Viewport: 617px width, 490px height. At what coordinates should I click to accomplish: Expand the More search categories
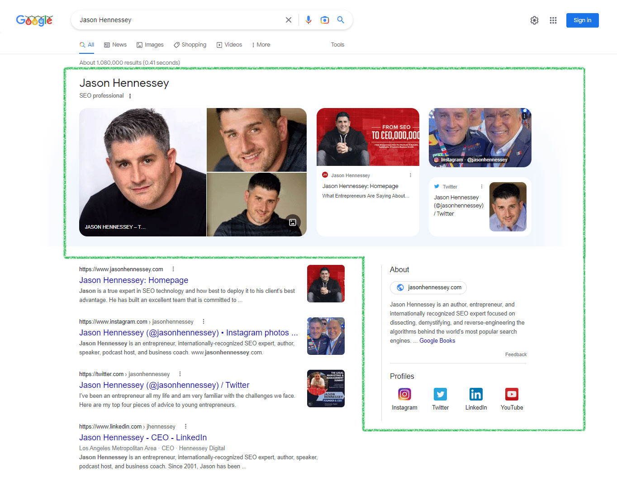261,45
